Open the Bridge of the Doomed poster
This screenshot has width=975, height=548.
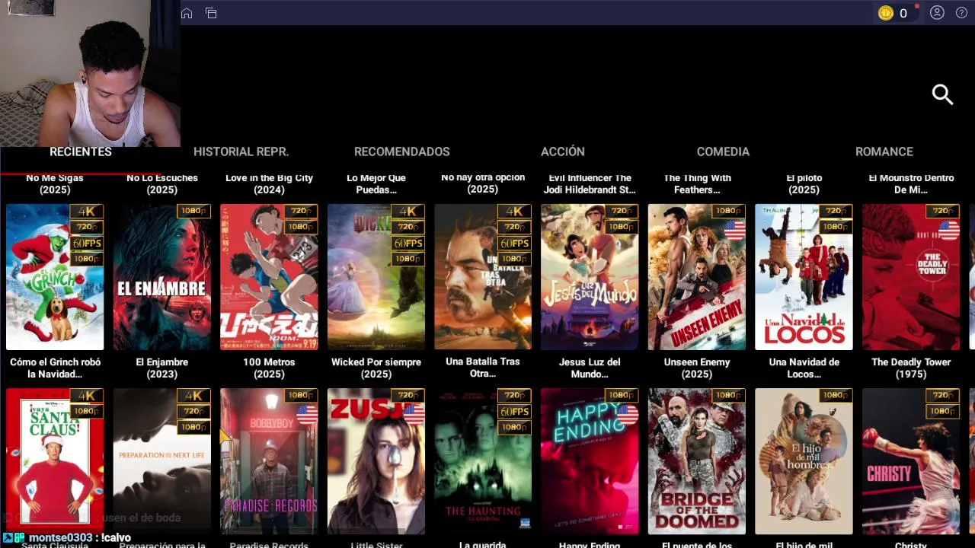click(x=697, y=461)
